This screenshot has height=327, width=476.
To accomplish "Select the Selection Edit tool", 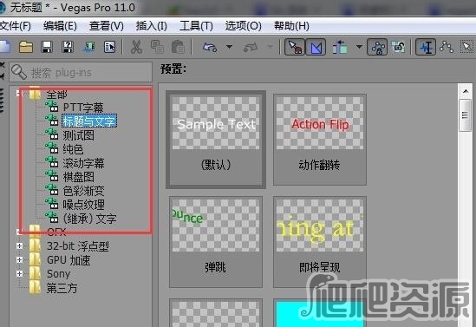I will click(x=467, y=47).
